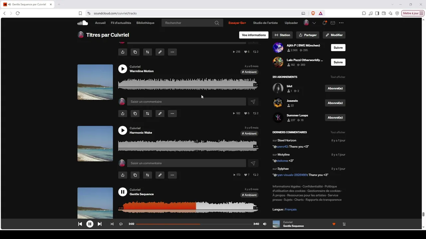Open more options for Warmline Motion

coord(172,114)
